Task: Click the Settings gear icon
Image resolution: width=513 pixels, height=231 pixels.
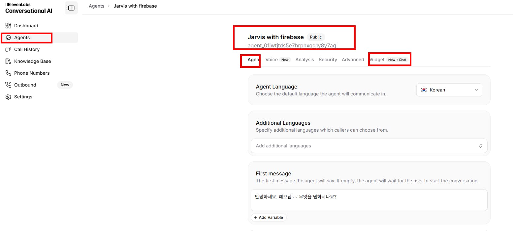Action: point(8,97)
